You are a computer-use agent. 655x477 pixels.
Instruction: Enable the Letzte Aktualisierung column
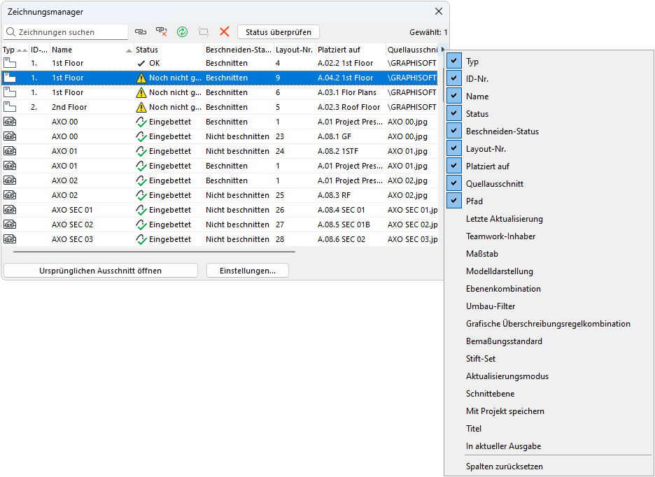point(505,219)
